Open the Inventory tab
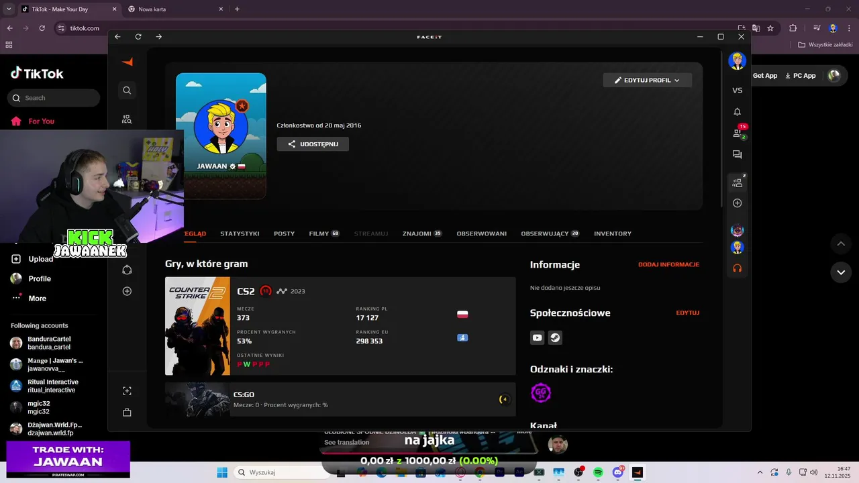Screen dimensions: 859x483 pos(613,233)
